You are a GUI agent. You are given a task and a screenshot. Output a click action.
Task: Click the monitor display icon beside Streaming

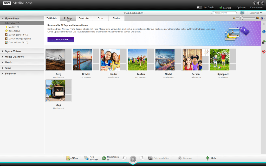242,13
